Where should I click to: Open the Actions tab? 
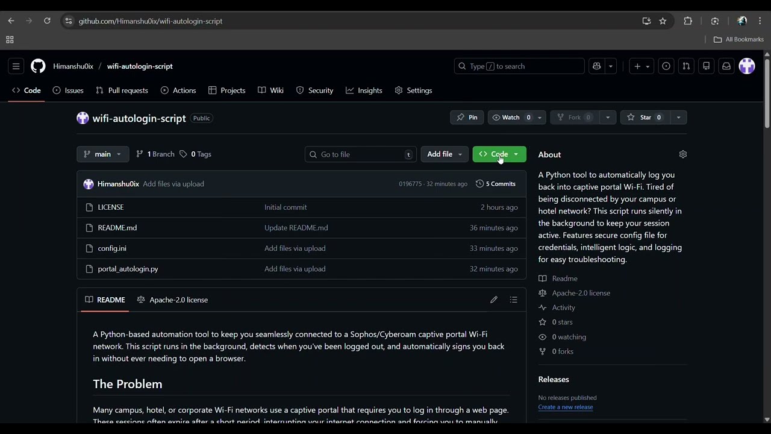[x=178, y=90]
